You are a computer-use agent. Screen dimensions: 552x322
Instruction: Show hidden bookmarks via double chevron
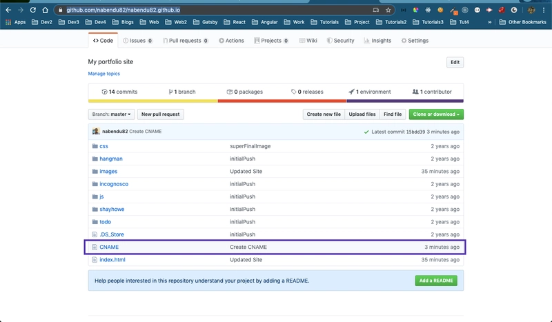(489, 22)
